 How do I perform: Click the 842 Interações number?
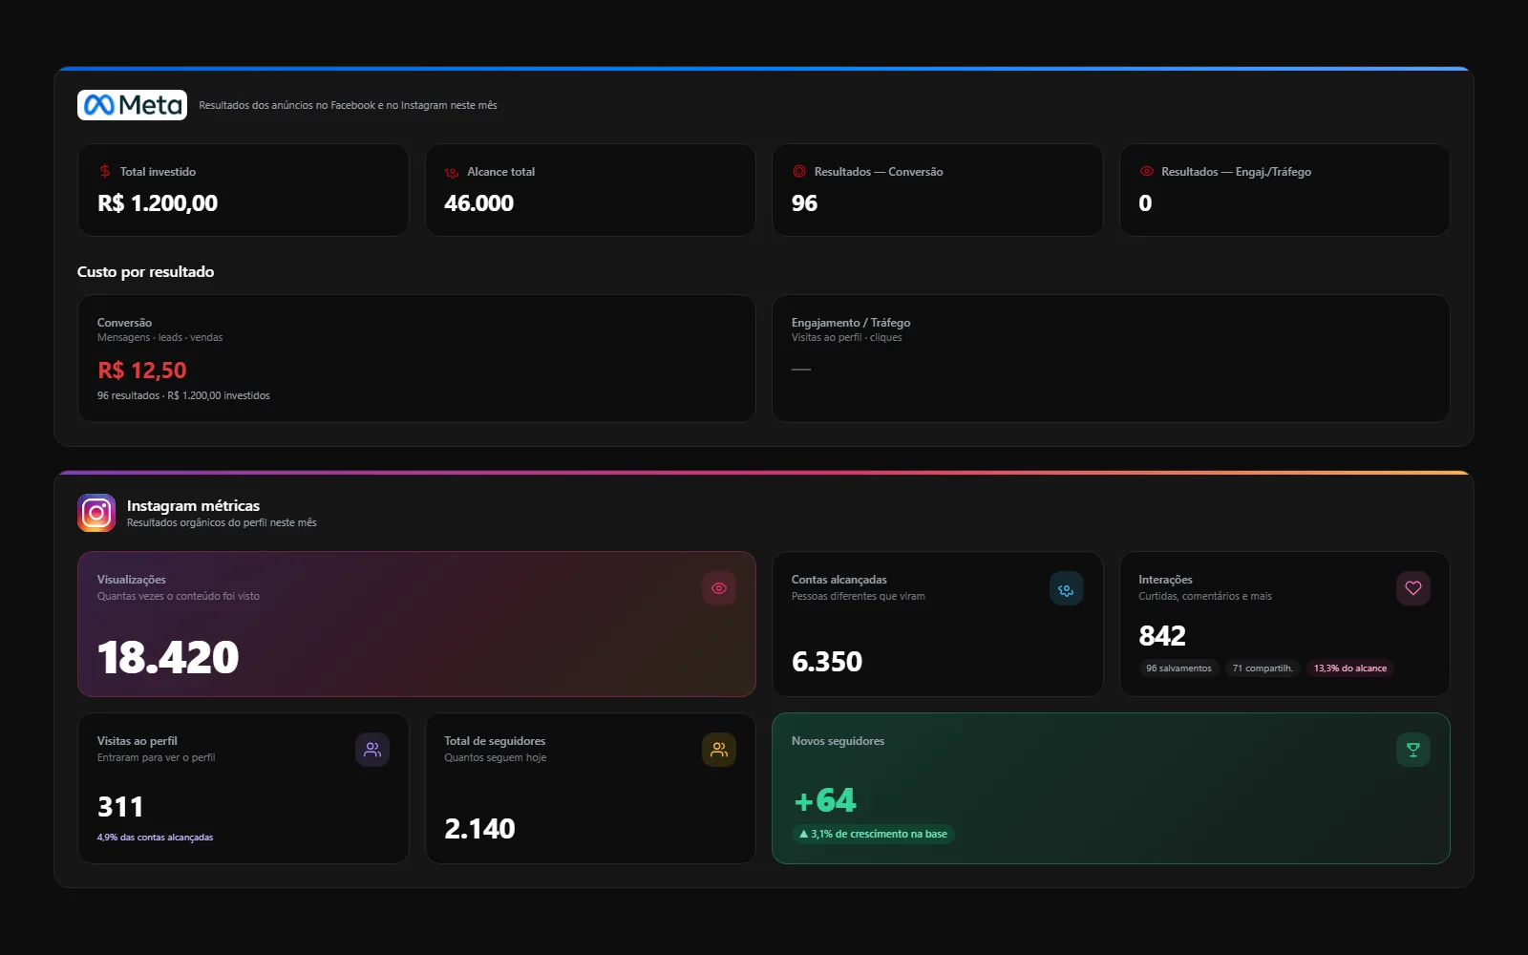pyautogui.click(x=1162, y=636)
